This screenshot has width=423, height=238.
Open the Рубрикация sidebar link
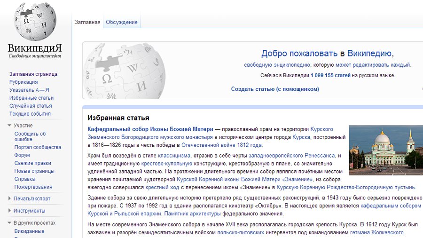tap(23, 82)
